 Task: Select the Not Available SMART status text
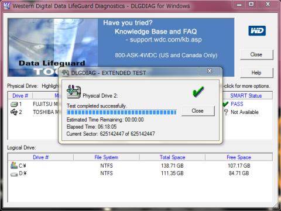click(x=245, y=112)
